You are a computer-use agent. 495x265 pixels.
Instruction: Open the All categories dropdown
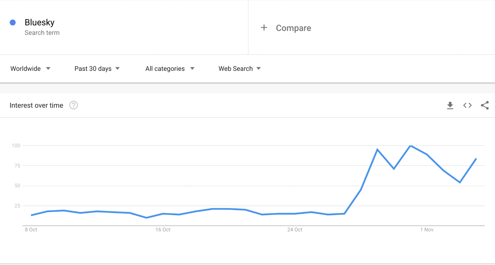point(170,68)
